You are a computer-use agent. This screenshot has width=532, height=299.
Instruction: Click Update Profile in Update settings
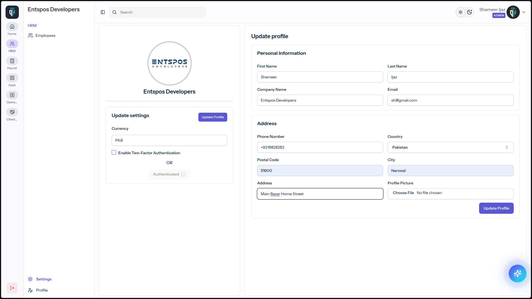tap(213, 117)
